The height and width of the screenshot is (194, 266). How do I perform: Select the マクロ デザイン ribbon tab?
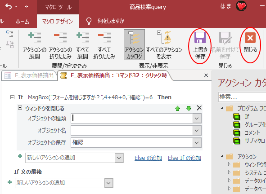pos(58,21)
